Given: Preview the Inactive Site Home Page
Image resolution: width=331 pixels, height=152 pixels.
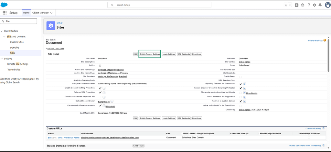Looking at the screenshot, I should pyautogui.click(x=124, y=73).
